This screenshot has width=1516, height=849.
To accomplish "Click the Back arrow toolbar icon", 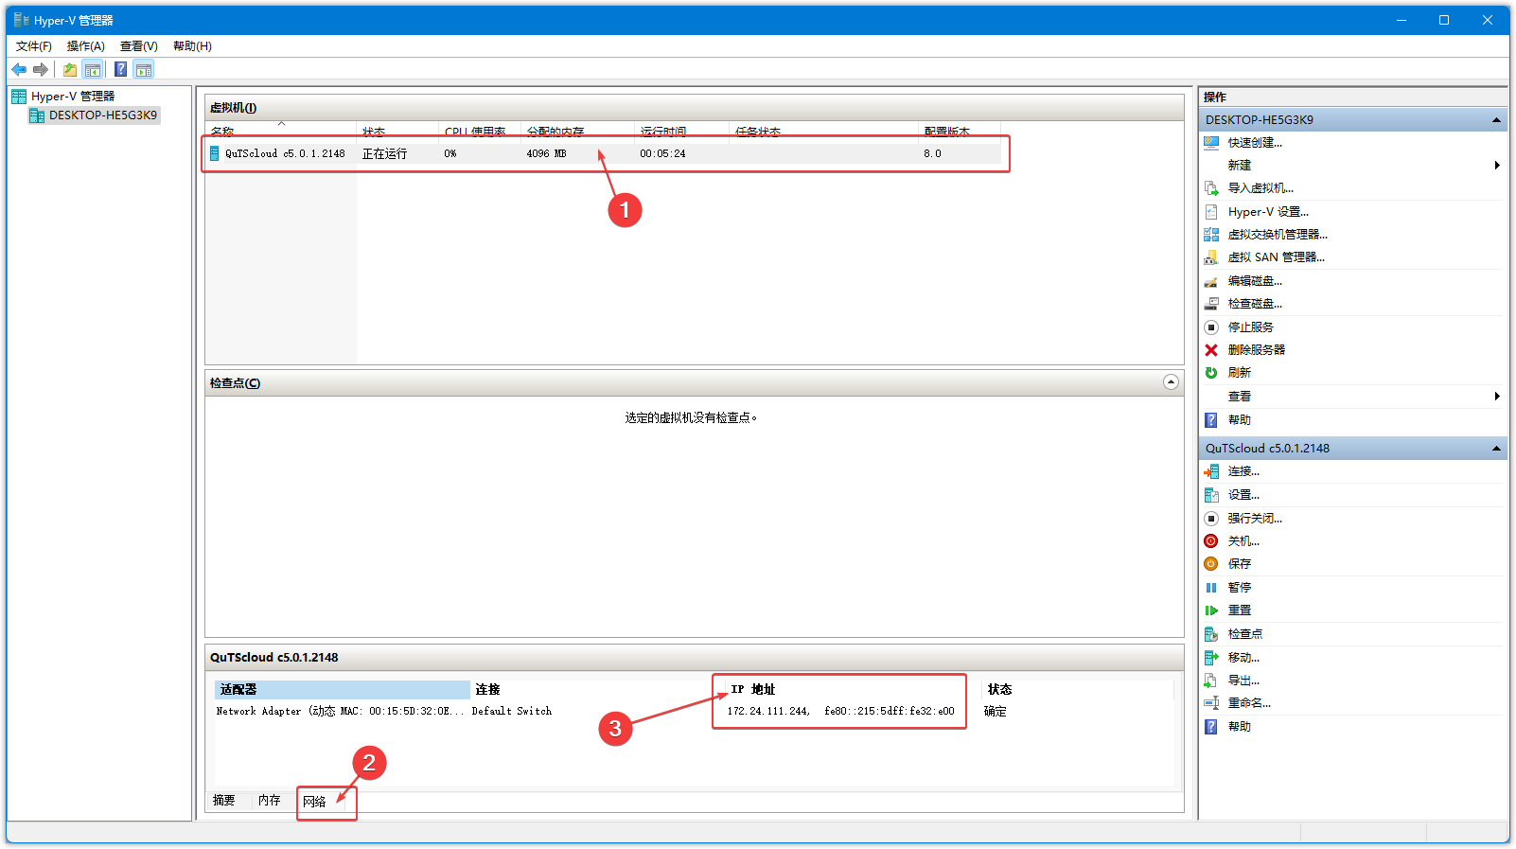I will [19, 69].
